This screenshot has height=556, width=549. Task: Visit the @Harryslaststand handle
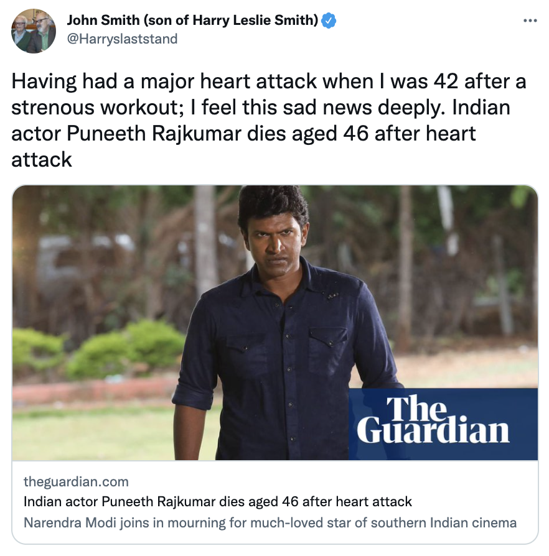(x=122, y=39)
